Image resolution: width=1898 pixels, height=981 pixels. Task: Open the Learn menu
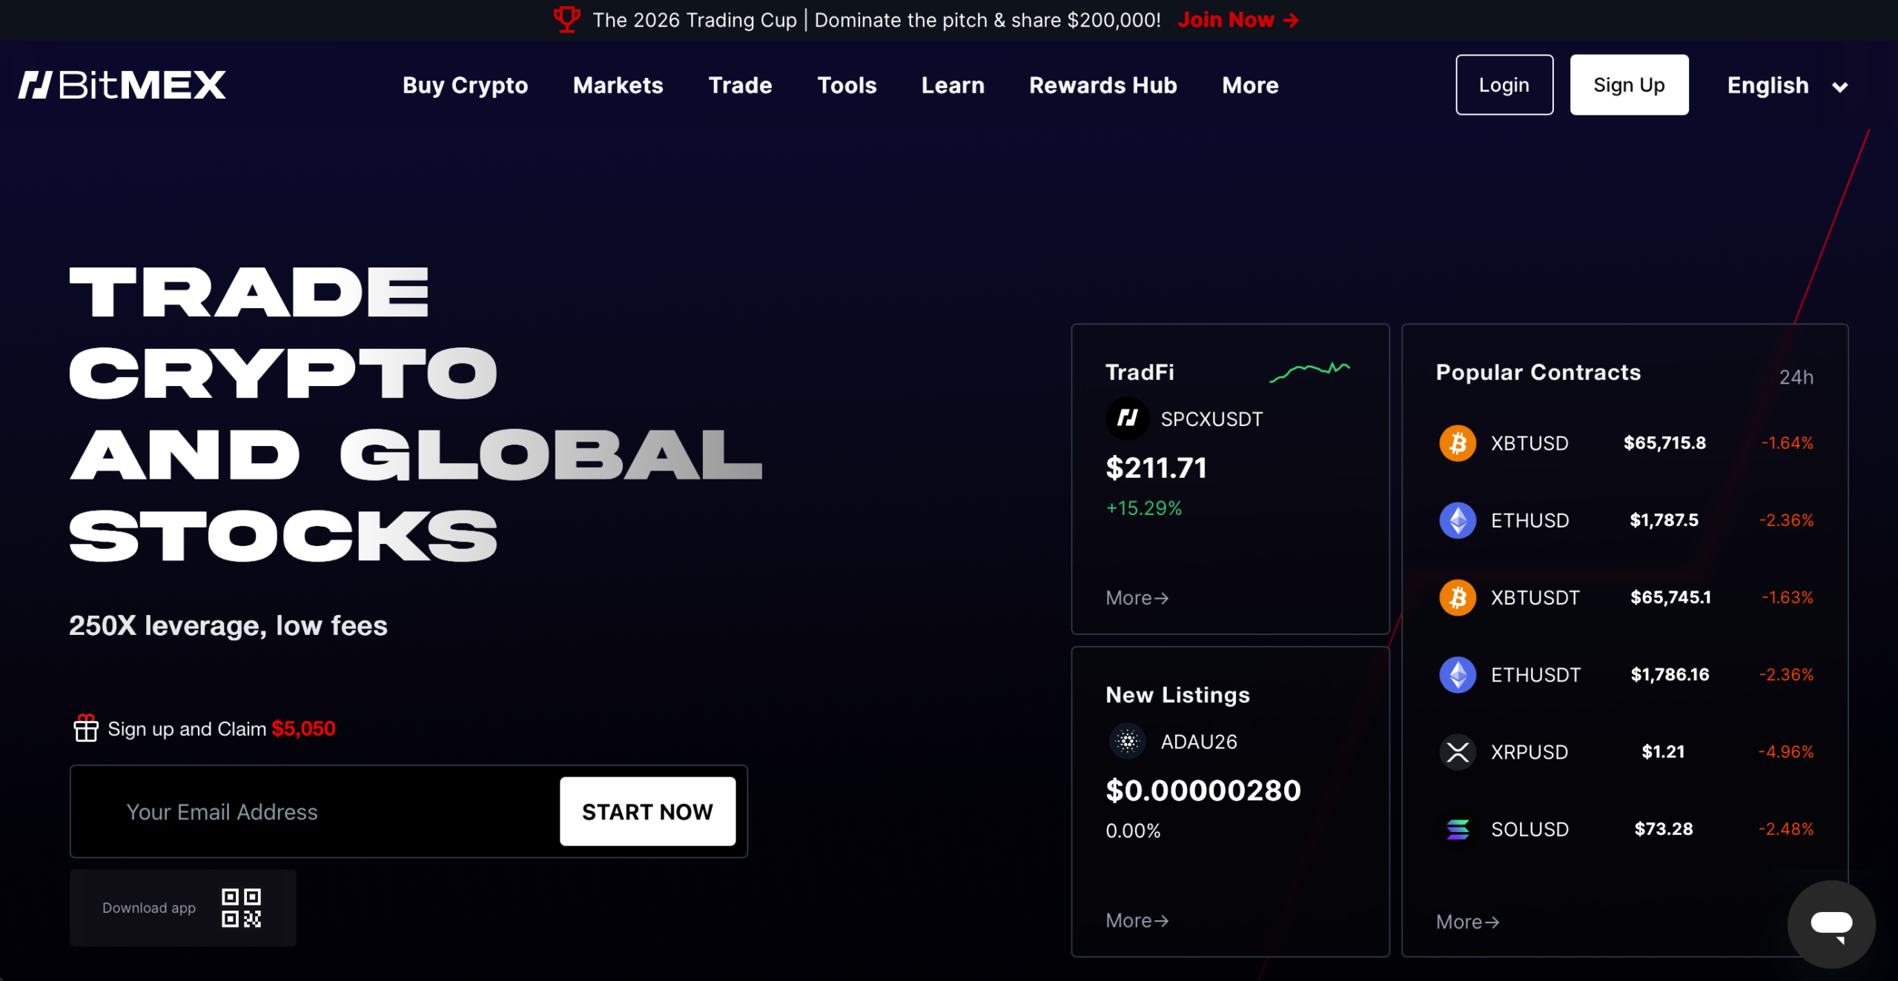tap(953, 85)
